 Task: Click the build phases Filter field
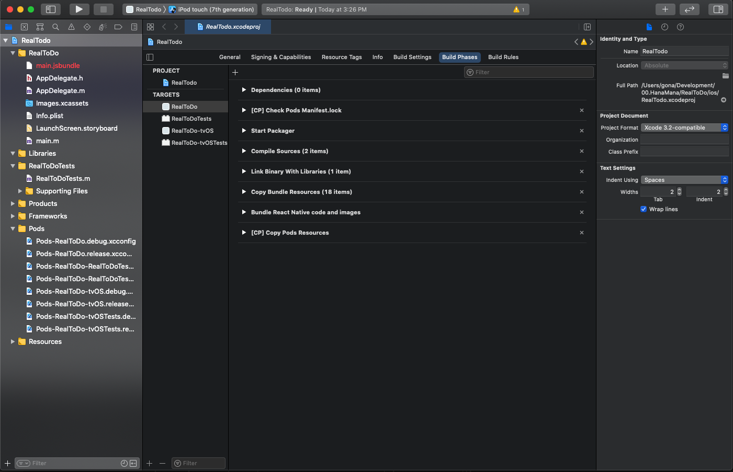coord(529,72)
